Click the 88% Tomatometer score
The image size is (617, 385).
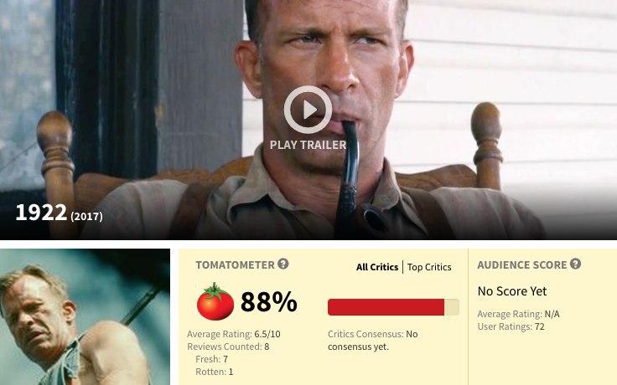click(x=269, y=301)
